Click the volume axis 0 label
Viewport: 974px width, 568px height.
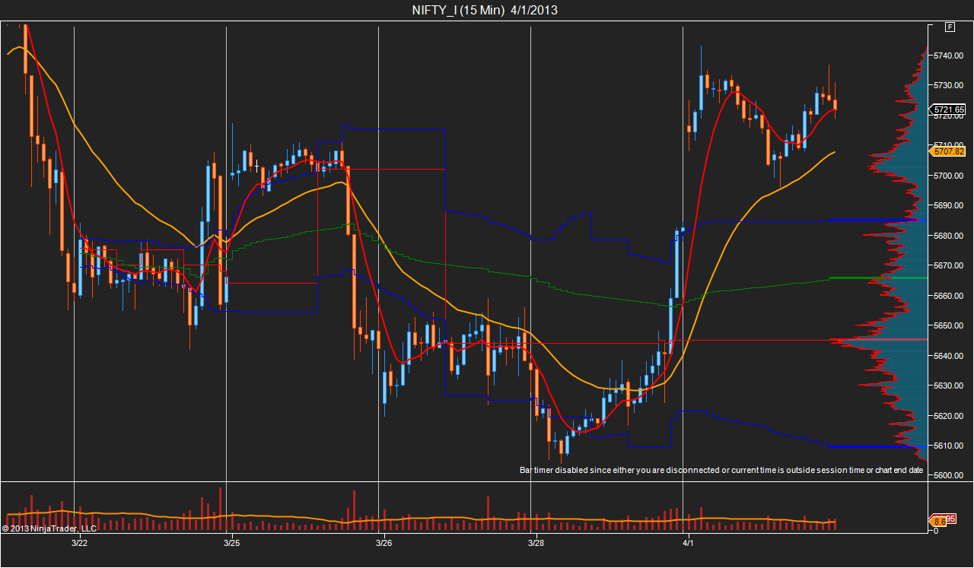click(x=936, y=531)
